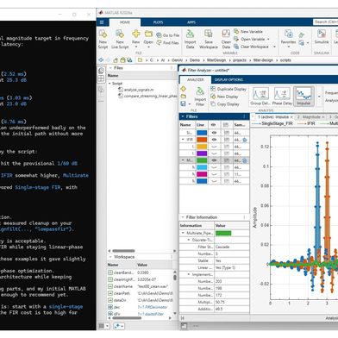Toggle visibility of yellow IFIR sub-filter
Screen dimensions: 338x338
click(214, 147)
